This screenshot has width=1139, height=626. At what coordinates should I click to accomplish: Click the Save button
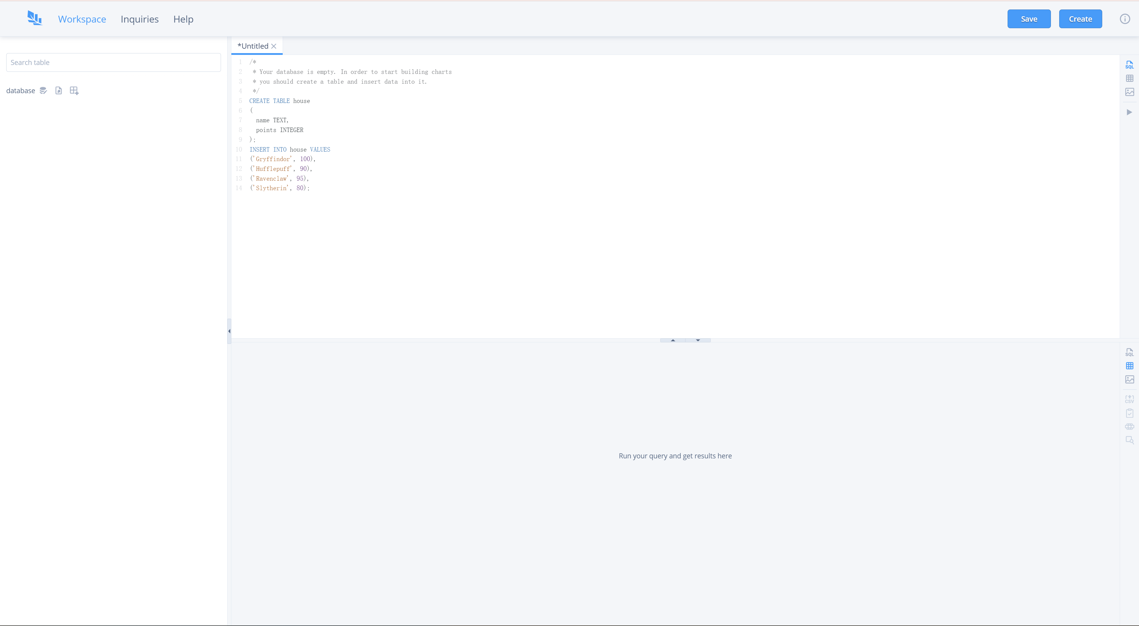coord(1028,19)
